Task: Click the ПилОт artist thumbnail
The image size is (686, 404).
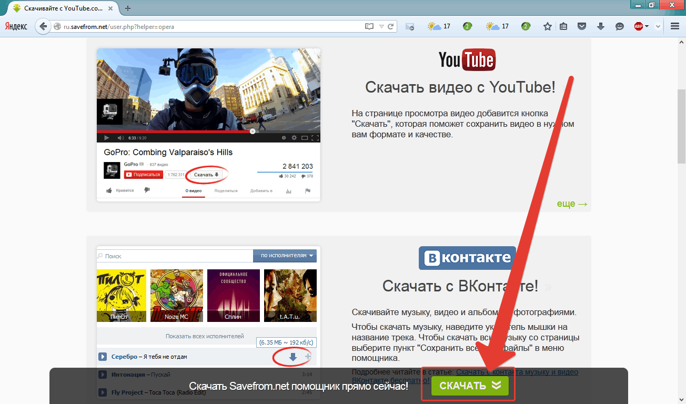Action: pos(120,296)
